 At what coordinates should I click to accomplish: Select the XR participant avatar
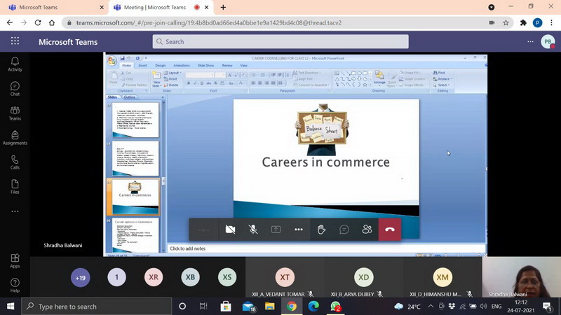pyautogui.click(x=154, y=277)
